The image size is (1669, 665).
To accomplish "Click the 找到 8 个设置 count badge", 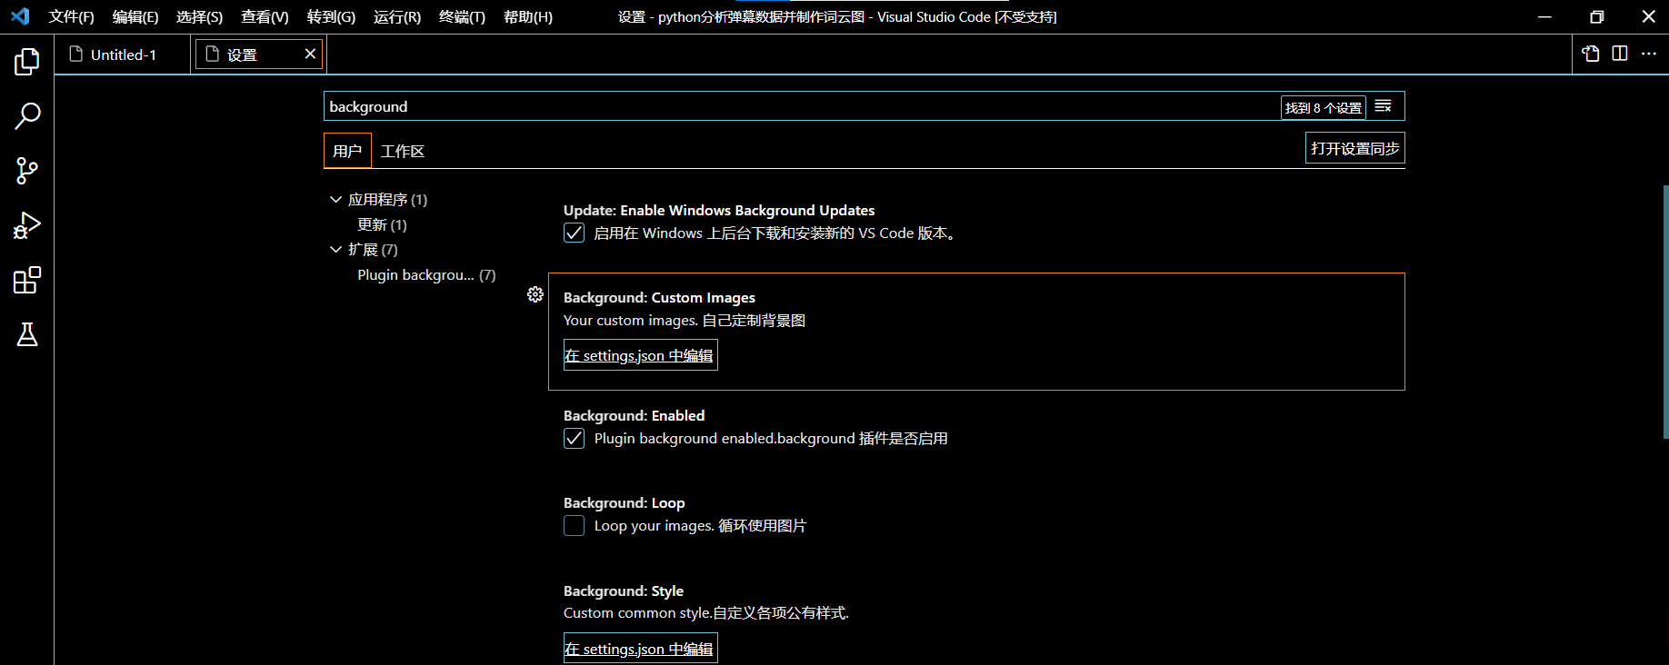I will tap(1324, 107).
